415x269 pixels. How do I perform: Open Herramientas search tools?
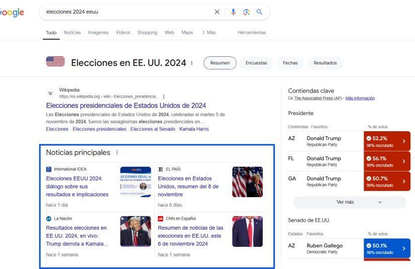252,33
